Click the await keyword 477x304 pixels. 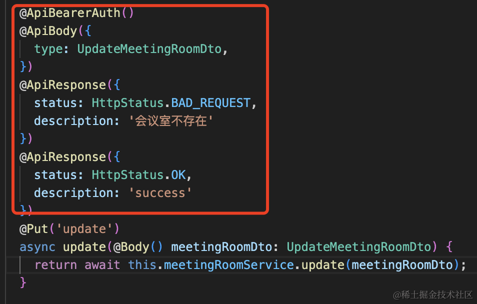pyautogui.click(x=102, y=265)
